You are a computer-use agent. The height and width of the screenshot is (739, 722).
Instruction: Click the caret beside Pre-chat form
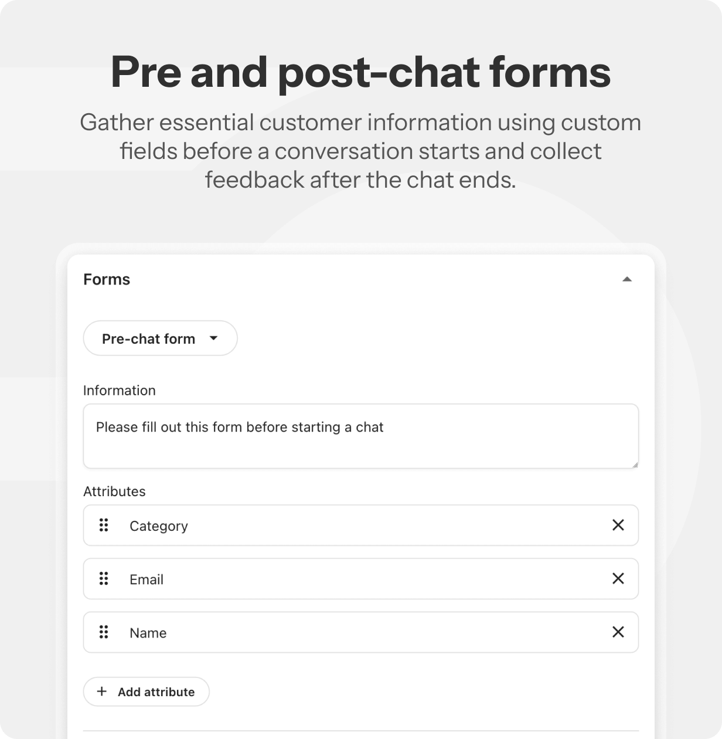213,338
